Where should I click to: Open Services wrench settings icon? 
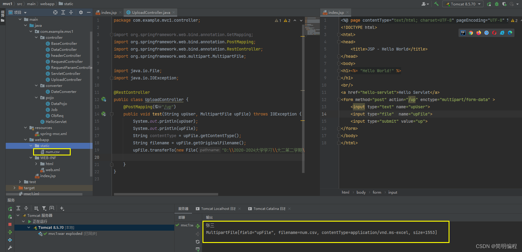tap(10, 248)
